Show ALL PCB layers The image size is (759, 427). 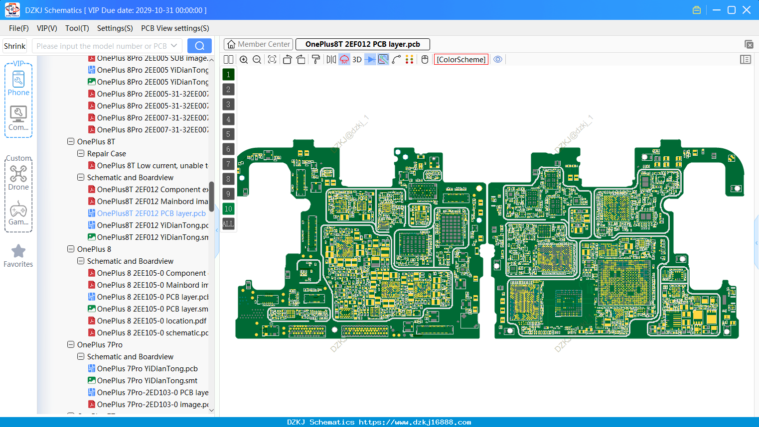pyautogui.click(x=228, y=224)
